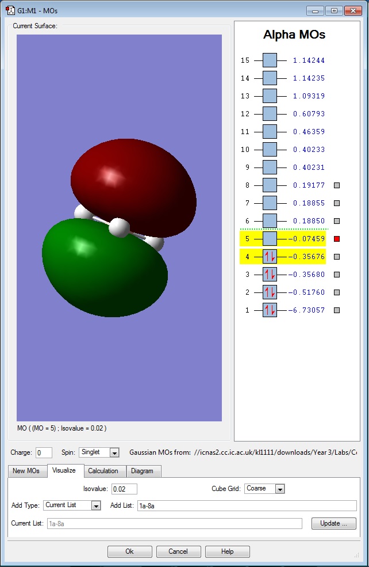The height and width of the screenshot is (567, 369).
Task: Select orbital box for MO 14
Action: click(x=270, y=78)
